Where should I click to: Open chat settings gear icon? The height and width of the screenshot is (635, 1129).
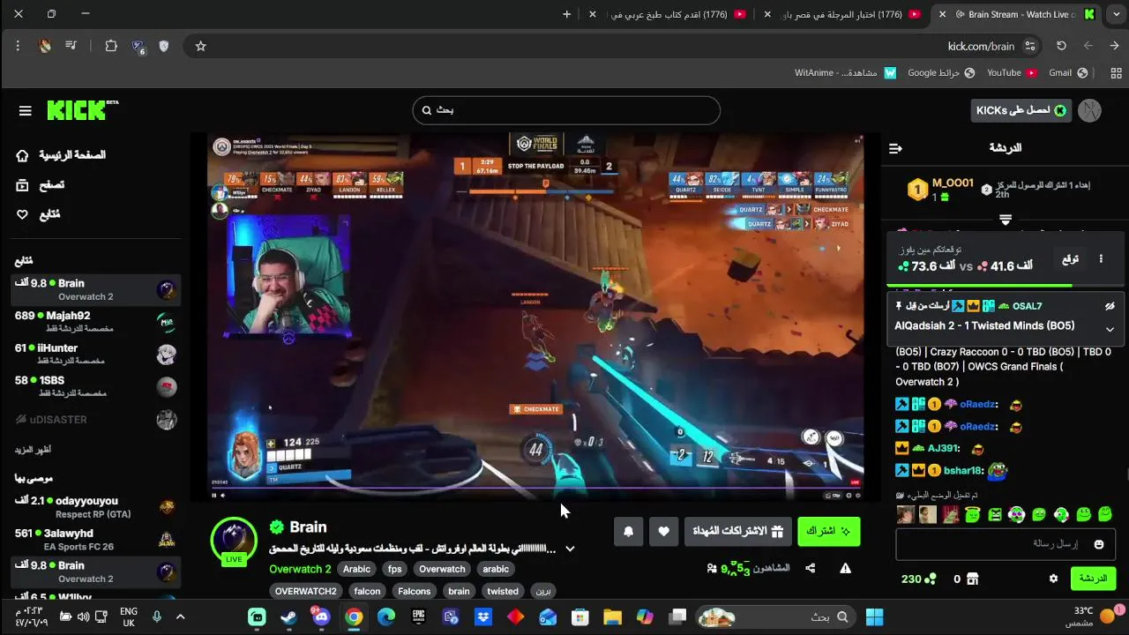(1053, 579)
